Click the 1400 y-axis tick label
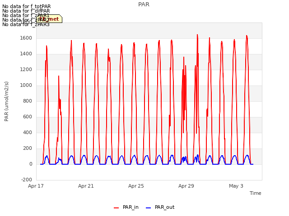This screenshot has width=289, height=216. point(26,54)
